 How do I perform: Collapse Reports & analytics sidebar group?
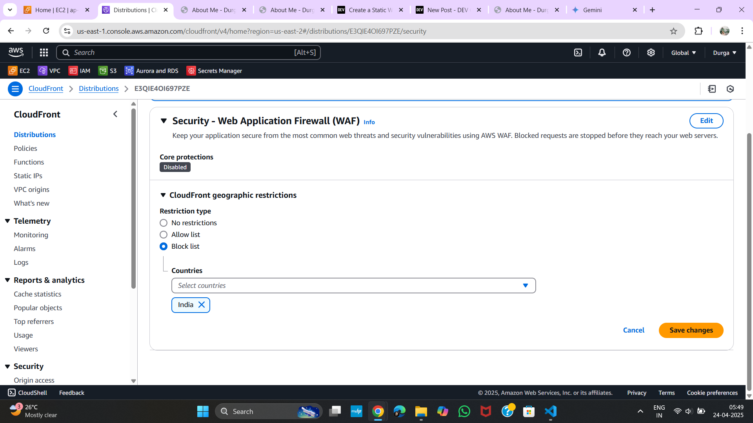(x=7, y=280)
